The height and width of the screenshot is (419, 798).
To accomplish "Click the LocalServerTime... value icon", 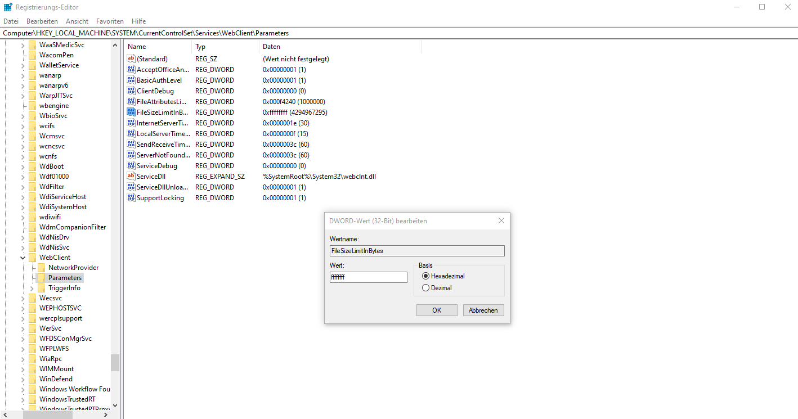I will pos(131,133).
